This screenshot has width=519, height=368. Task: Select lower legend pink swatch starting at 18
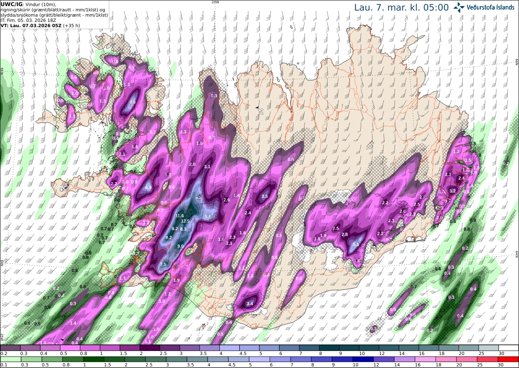point(446,359)
